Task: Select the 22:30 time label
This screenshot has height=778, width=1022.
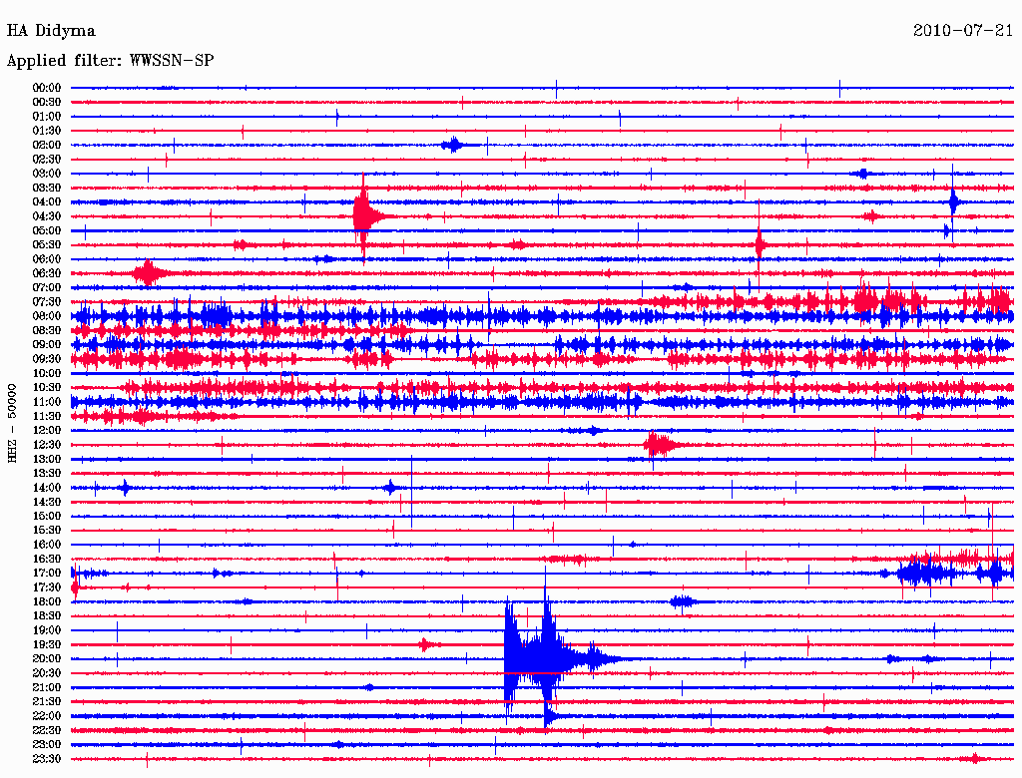Action: pos(46,730)
